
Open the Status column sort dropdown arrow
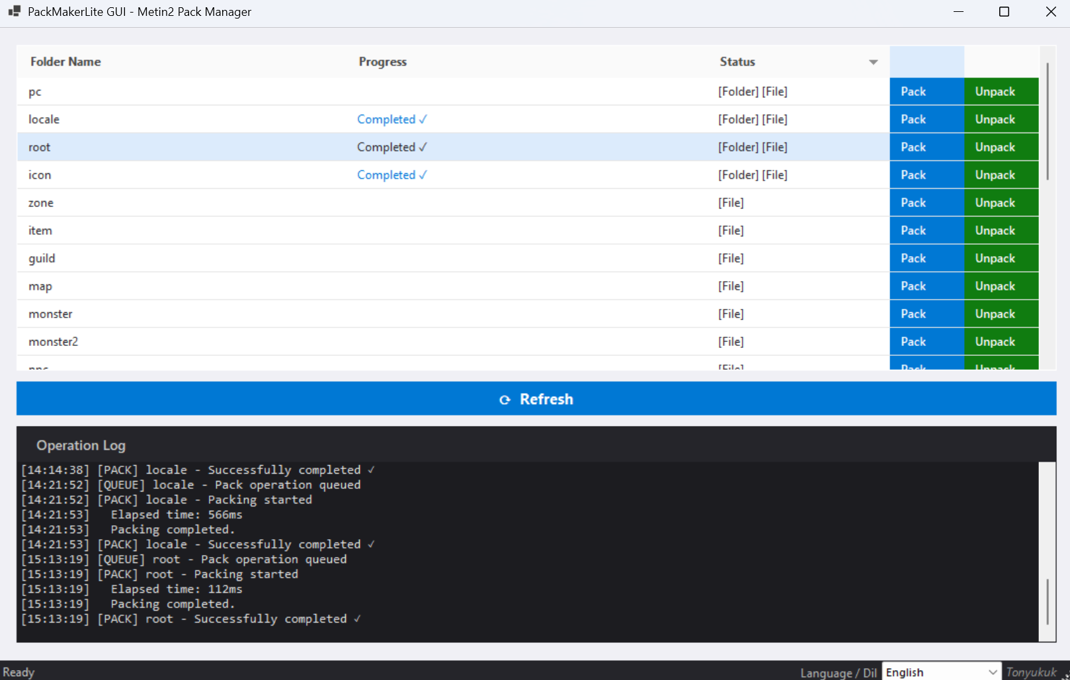pos(873,62)
